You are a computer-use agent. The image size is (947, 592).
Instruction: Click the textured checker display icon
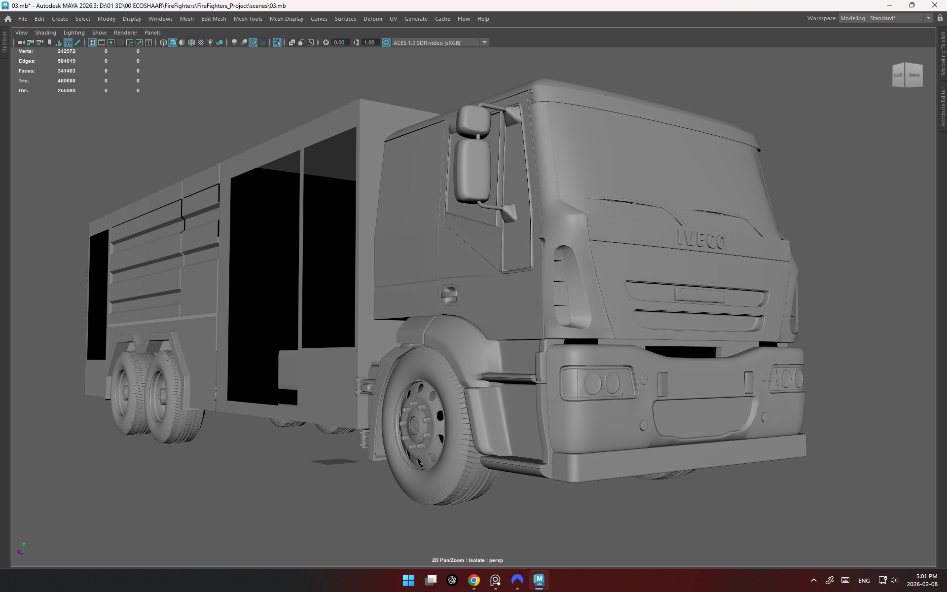[x=201, y=42]
